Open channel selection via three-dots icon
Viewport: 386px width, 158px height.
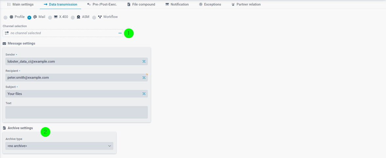coord(120,33)
